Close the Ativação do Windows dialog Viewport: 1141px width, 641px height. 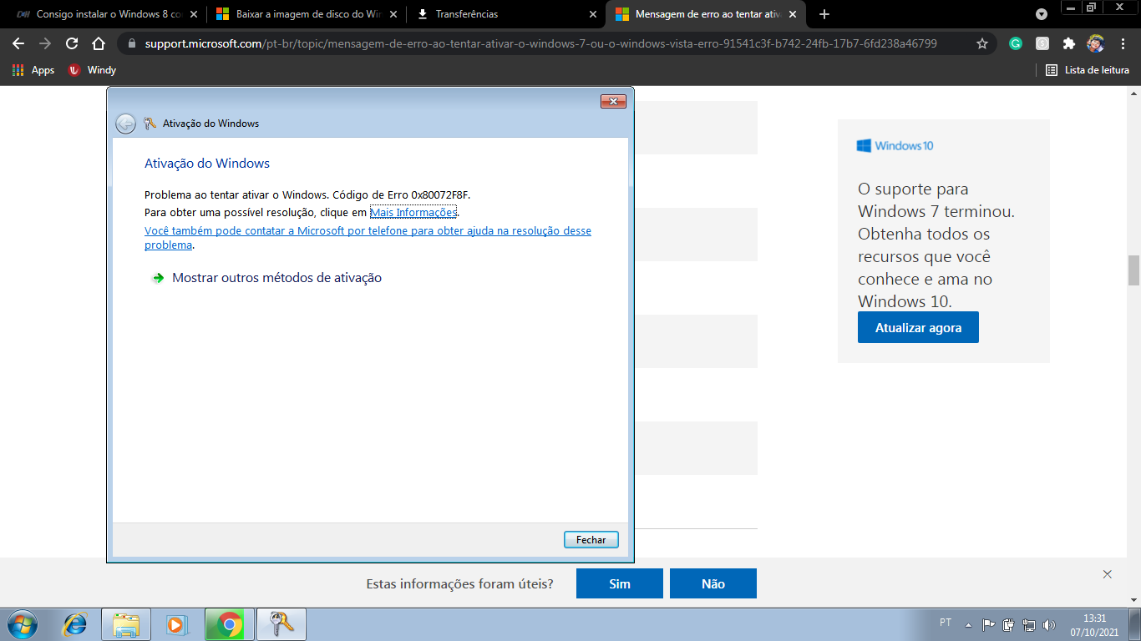coord(613,102)
